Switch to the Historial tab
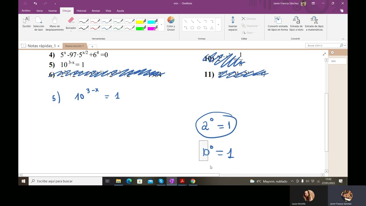Screen dimensions: 366x206 pos(81,11)
